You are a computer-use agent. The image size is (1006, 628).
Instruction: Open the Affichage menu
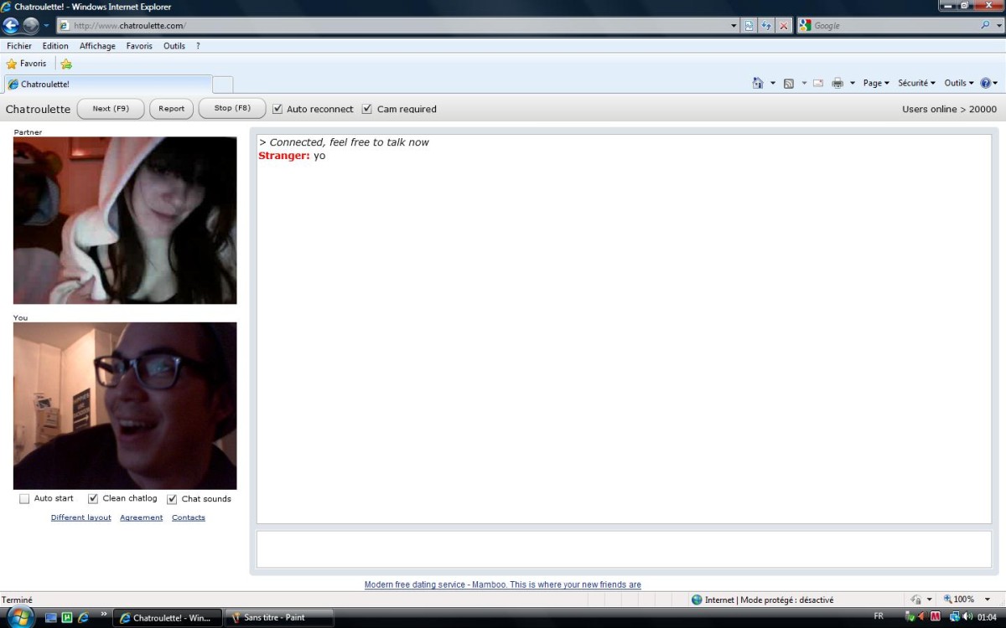pos(97,46)
